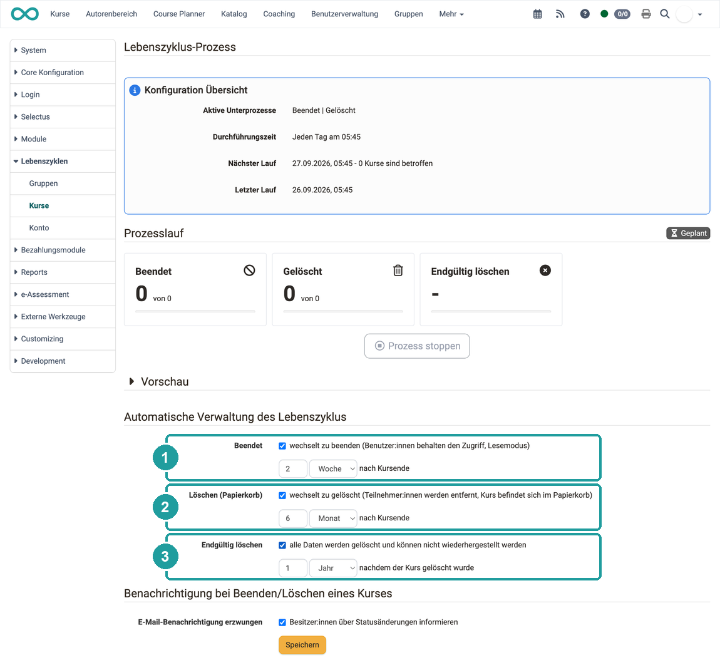Click the green online status indicator

click(604, 14)
